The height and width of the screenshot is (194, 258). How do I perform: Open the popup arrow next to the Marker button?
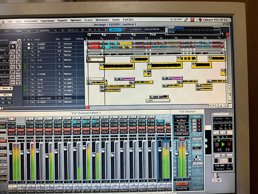124,29
